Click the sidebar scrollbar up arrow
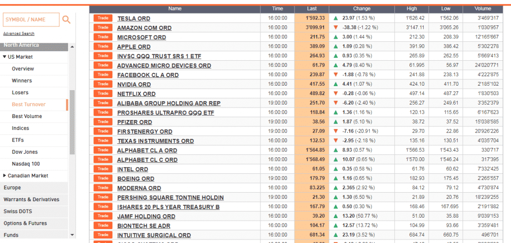This screenshot has width=511, height=243. tap(72, 47)
